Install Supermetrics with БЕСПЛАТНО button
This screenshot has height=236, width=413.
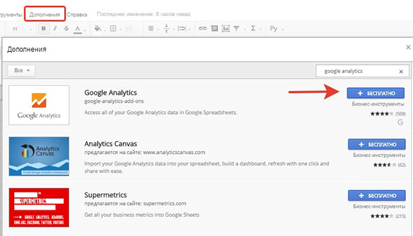(x=376, y=196)
